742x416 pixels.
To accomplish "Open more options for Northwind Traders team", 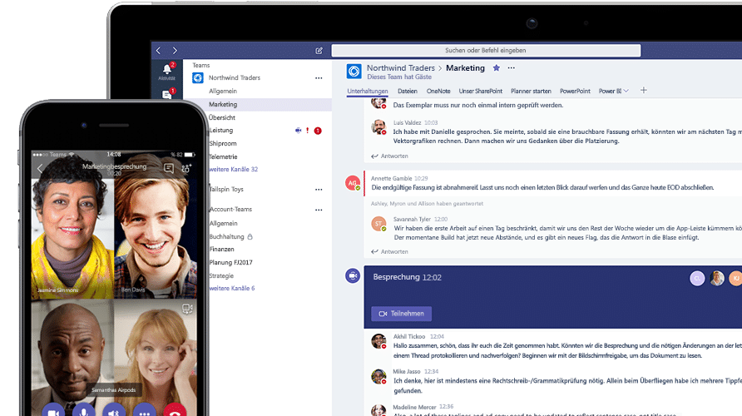I will coord(319,78).
